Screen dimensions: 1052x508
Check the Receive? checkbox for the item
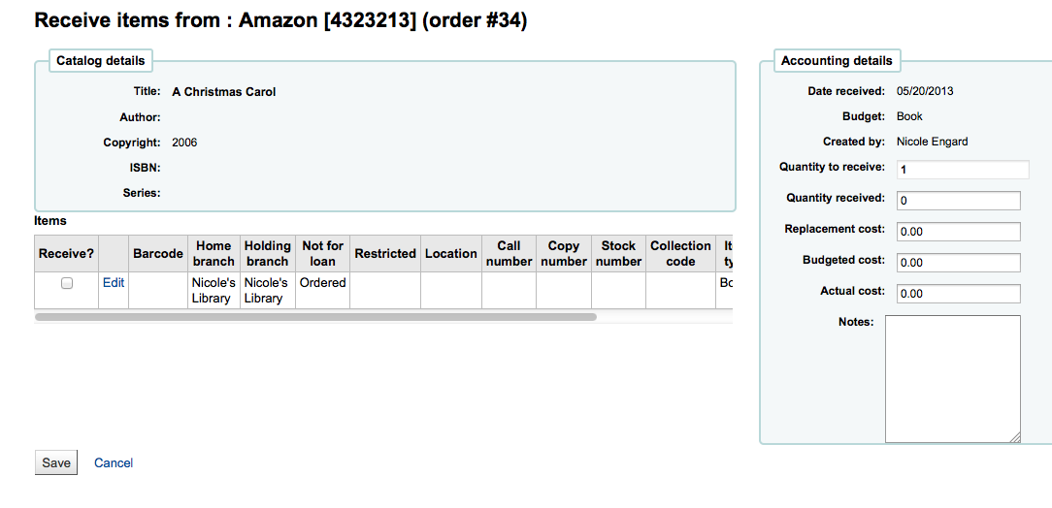click(67, 283)
